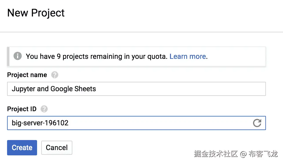Click the 布客飞龙 watermark text
The height and width of the screenshot is (163, 283).
[263, 154]
